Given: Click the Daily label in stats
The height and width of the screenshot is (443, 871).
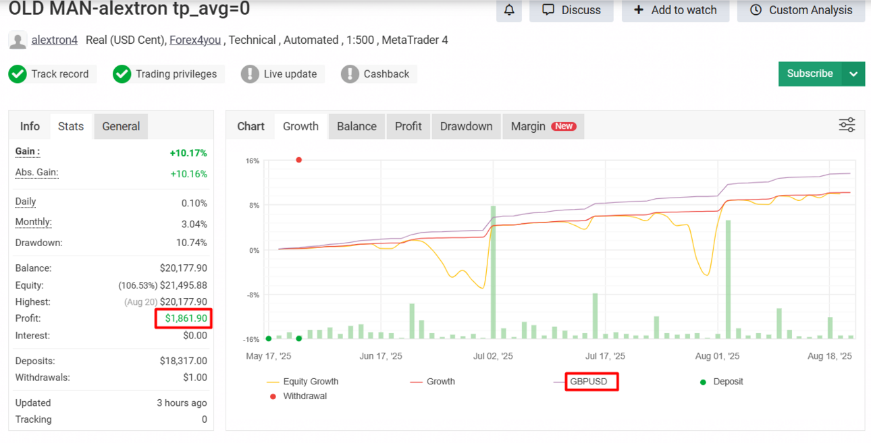Looking at the screenshot, I should pos(26,202).
